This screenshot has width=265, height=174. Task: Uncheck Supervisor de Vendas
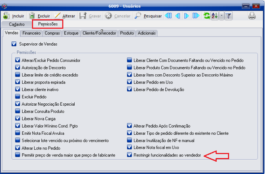click(14, 44)
